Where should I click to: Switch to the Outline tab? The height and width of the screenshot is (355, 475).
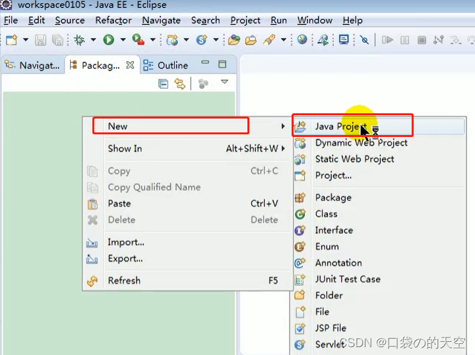tap(166, 65)
